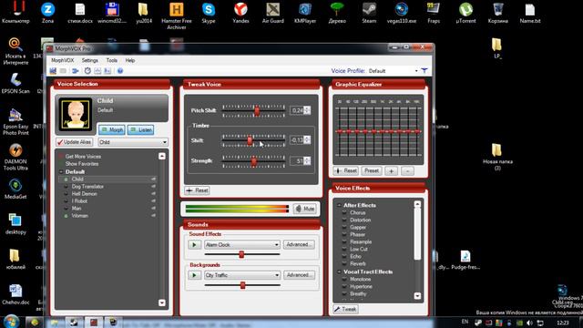The image size is (583, 328).
Task: Collapse the Default voice group
Action: 61,172
